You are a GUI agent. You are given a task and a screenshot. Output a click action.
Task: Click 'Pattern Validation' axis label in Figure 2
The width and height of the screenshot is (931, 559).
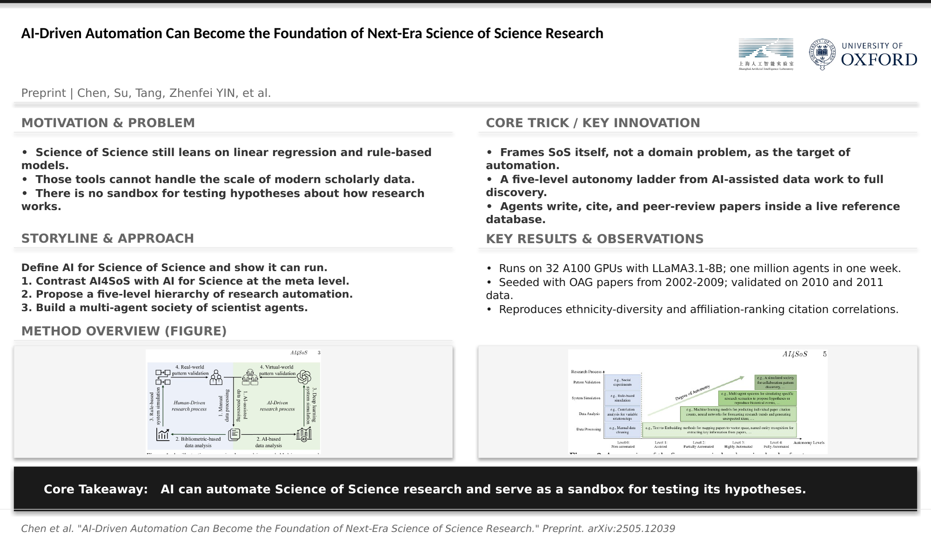pos(587,382)
